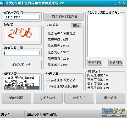Select first 正在进行验证,请稍等 log row
Viewport: 127px width, 118px height.
tap(20, 78)
